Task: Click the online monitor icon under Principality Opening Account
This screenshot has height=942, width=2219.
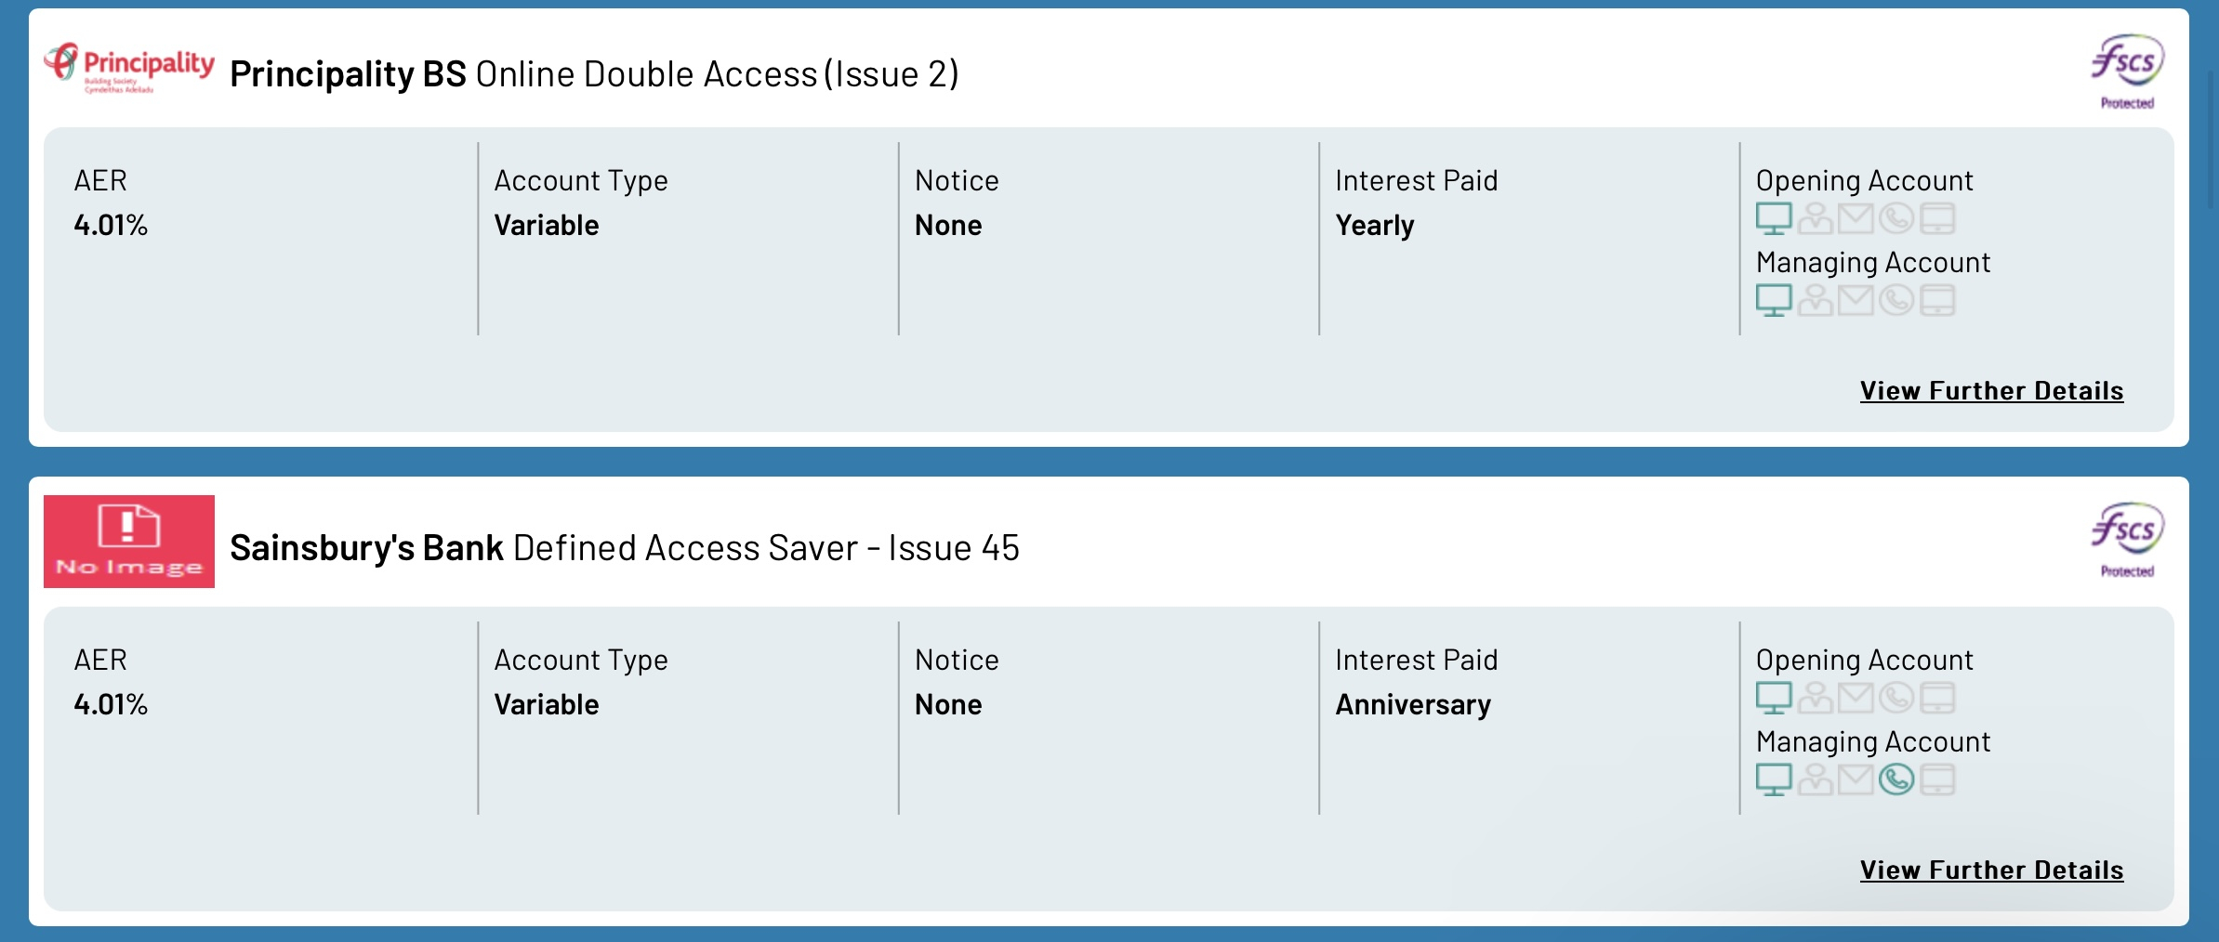Action: 1774,218
